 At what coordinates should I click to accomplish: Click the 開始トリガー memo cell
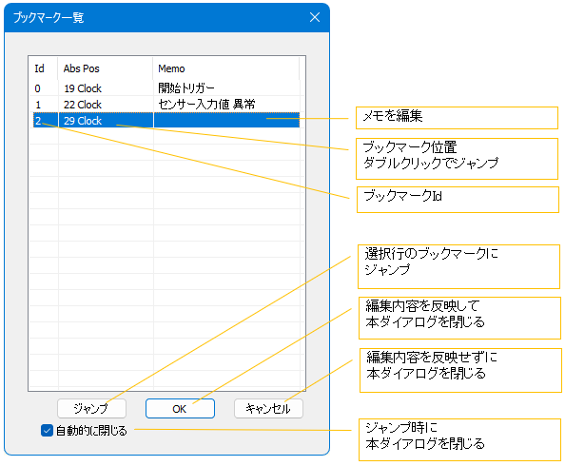click(x=226, y=88)
